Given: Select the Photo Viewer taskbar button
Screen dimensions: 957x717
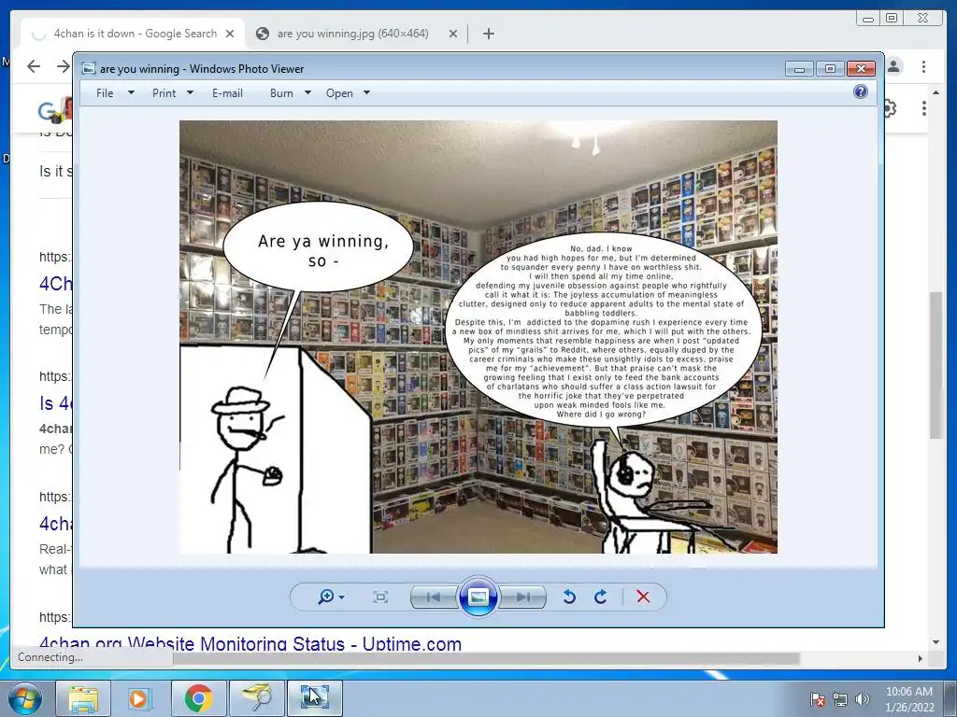Looking at the screenshot, I should [314, 698].
